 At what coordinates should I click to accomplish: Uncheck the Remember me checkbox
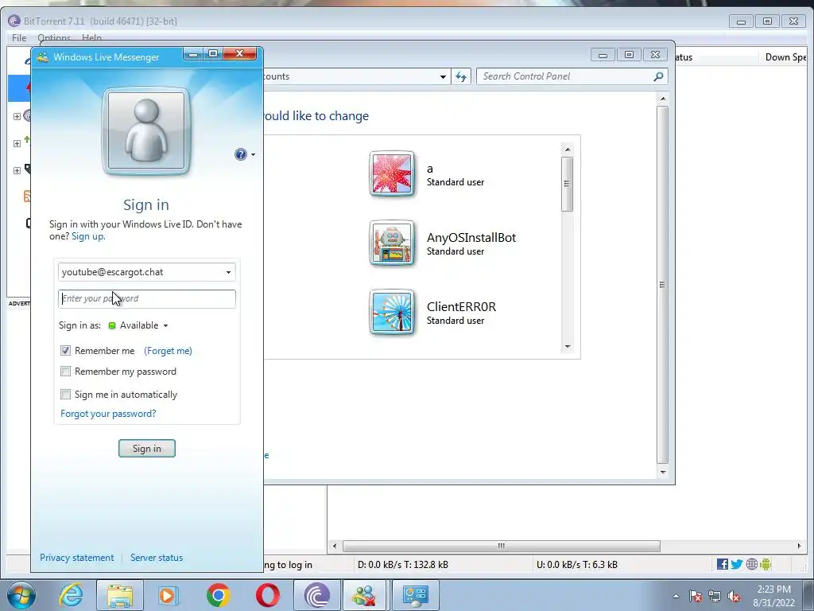[x=65, y=351]
